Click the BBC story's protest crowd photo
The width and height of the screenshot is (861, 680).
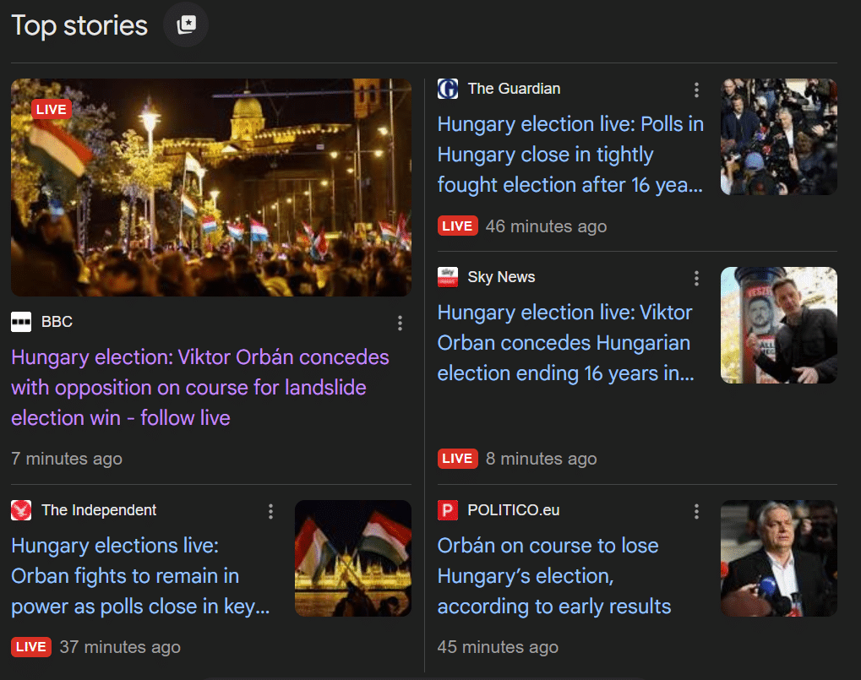(x=210, y=188)
